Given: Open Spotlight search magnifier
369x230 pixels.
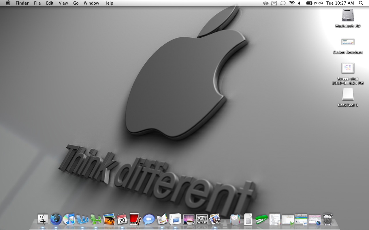Looking at the screenshot, I should [361, 3].
